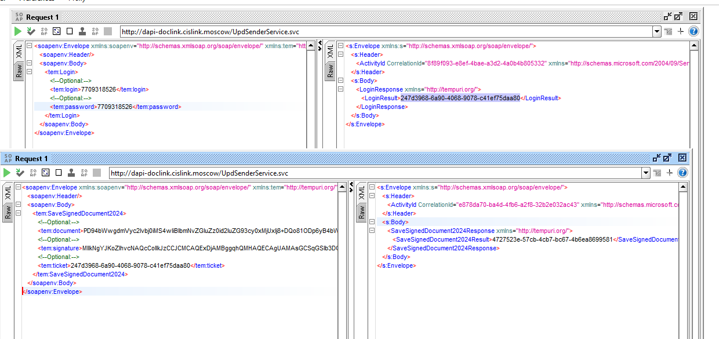Create empty request in SaveSignedDocument2024 window

point(59,173)
